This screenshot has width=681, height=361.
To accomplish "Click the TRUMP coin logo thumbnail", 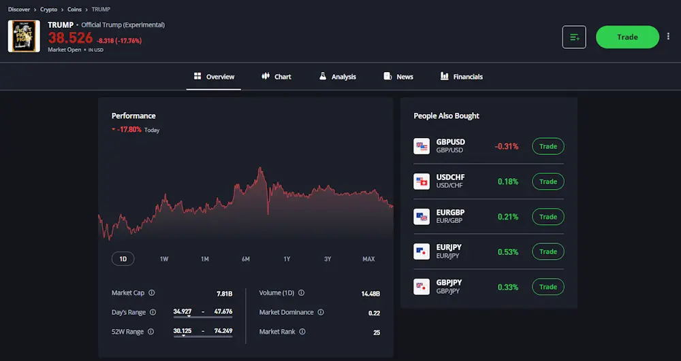I will (x=24, y=37).
